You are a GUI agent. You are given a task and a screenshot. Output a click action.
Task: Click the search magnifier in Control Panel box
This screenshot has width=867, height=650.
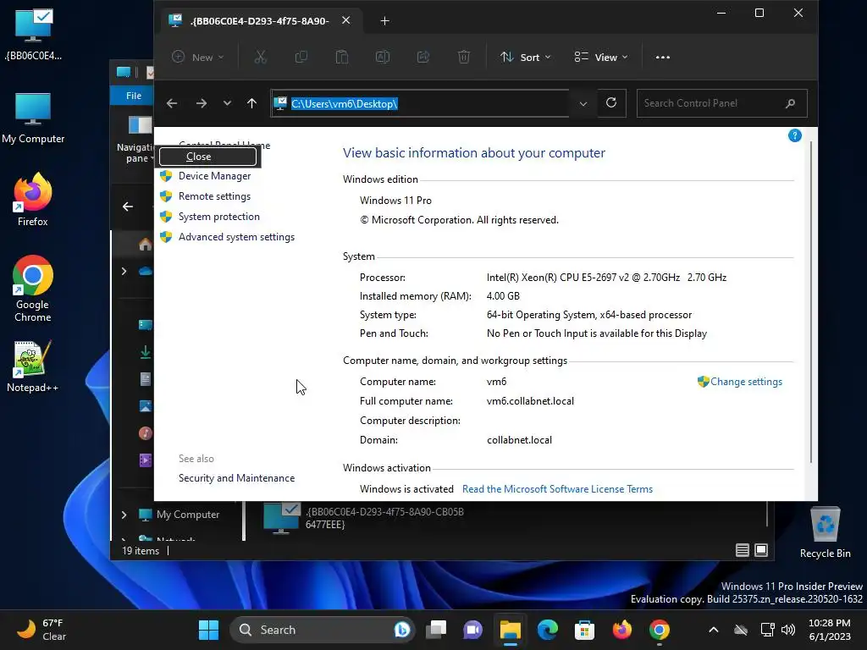pos(790,103)
